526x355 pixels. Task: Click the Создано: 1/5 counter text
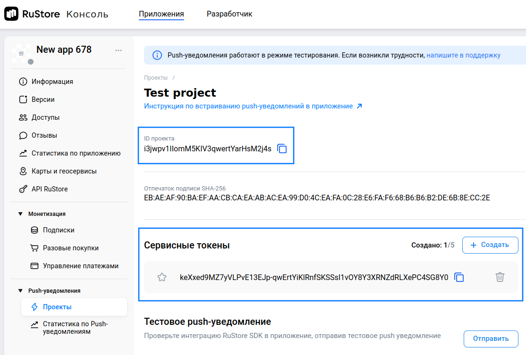click(433, 245)
